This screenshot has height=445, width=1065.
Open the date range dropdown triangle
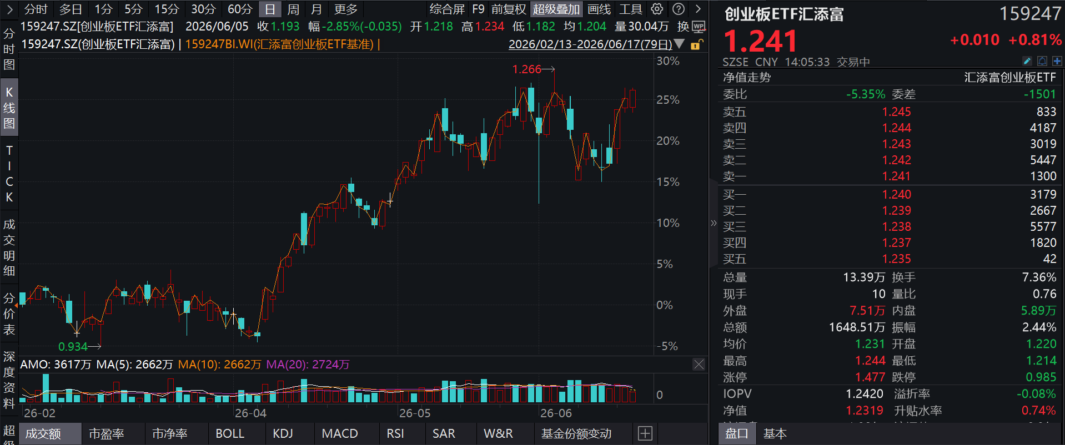click(679, 44)
